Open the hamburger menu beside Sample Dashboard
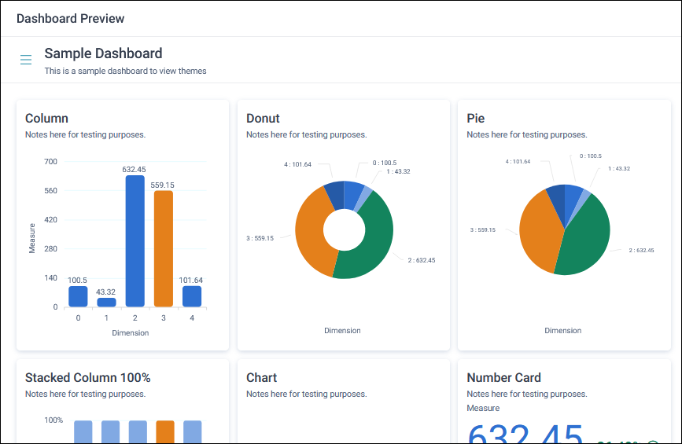This screenshot has height=444, width=682. point(26,60)
